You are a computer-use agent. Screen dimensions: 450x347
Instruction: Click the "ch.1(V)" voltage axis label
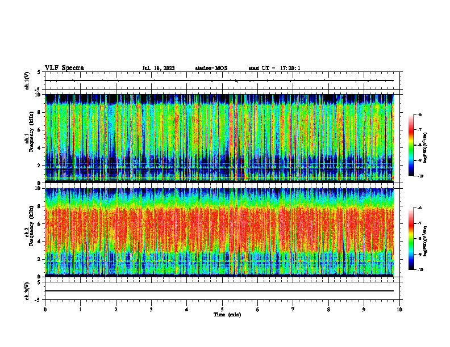[27, 81]
